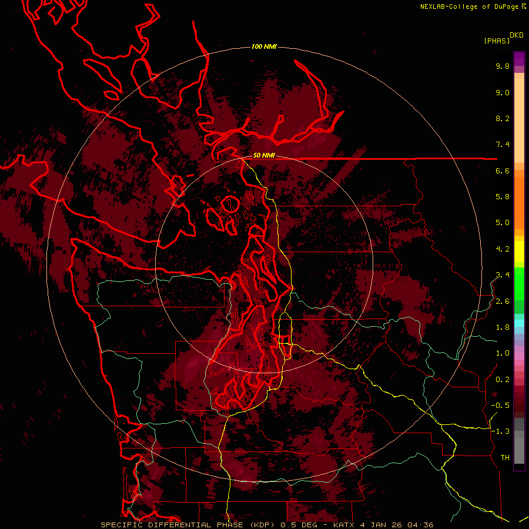
Task: Click the 6.6 scale value
Action: (x=503, y=170)
